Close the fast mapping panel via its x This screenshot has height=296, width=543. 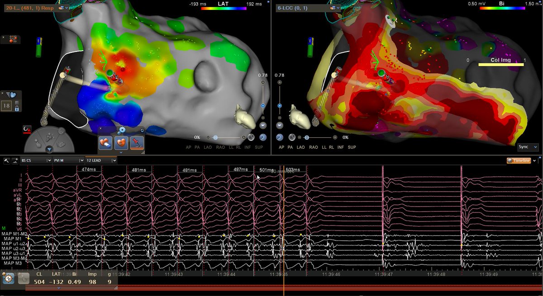point(3,92)
